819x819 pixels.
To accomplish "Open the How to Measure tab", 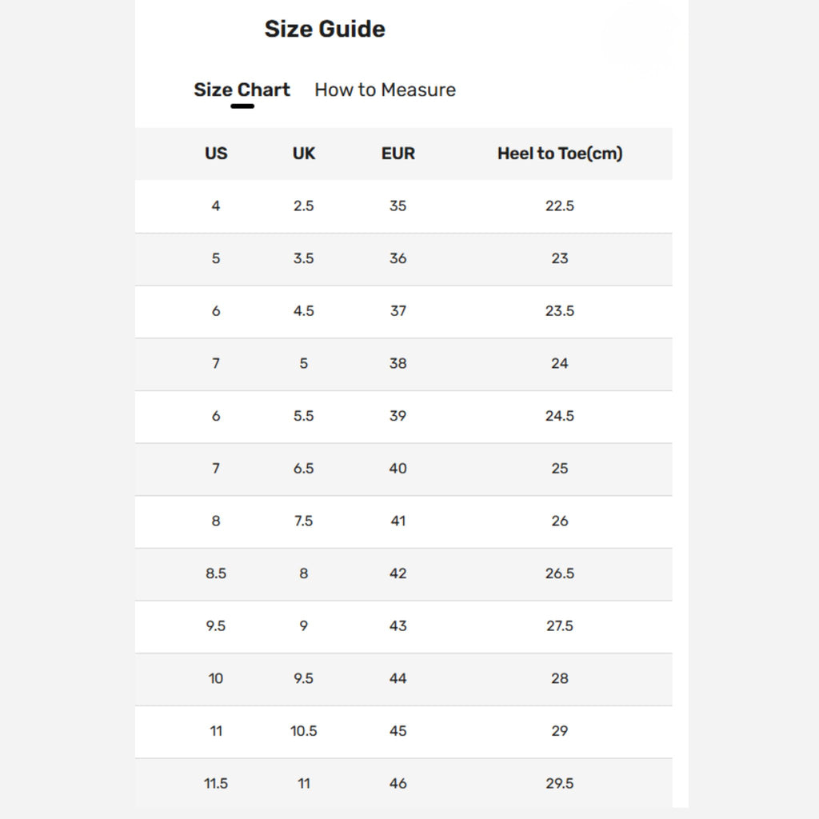I will pos(385,90).
